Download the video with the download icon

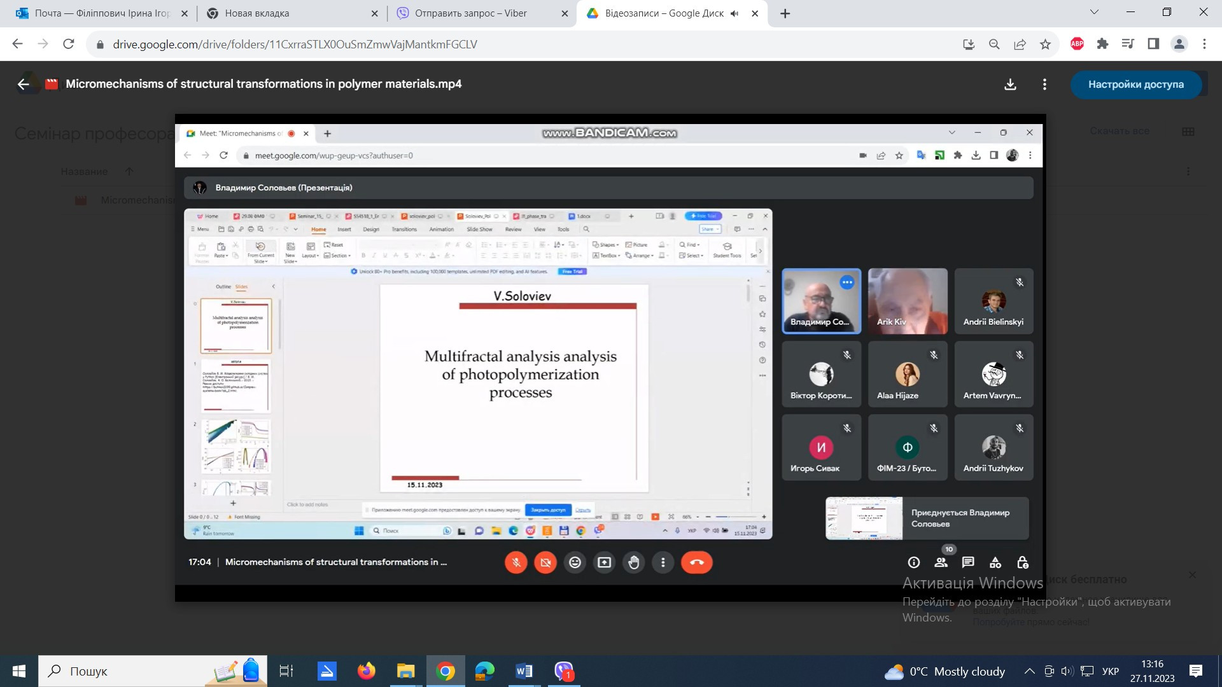point(1010,84)
